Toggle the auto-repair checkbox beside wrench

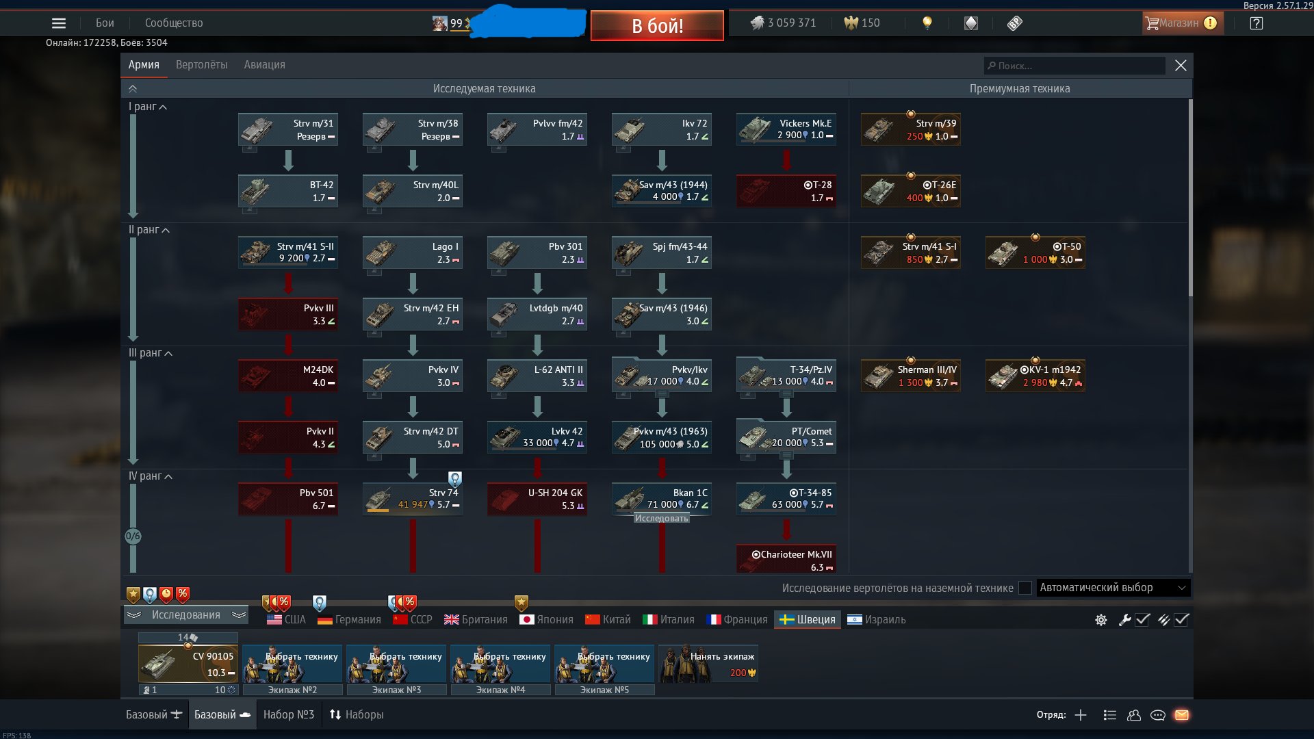[x=1143, y=620]
